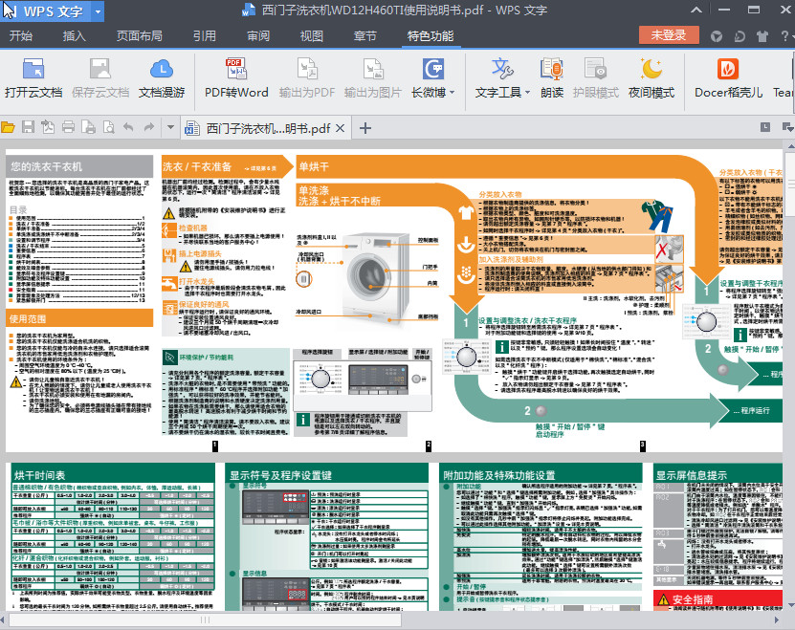The width and height of the screenshot is (795, 630).
Task: Click the 保存云文档 save cloud icon
Action: click(x=99, y=69)
